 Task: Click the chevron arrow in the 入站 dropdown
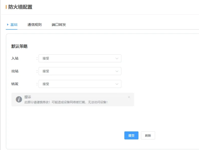[117, 58]
